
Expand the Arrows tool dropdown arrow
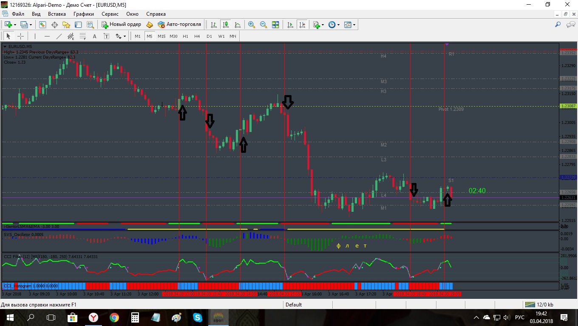click(125, 36)
